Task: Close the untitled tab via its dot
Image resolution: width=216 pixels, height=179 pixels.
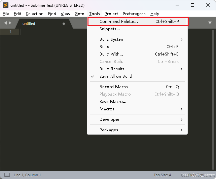Action: tap(64, 24)
